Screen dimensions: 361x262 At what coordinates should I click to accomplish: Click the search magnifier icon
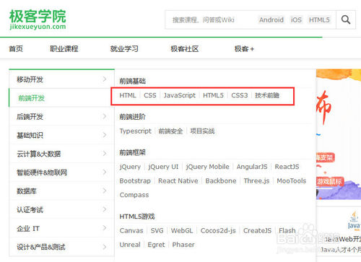[346, 19]
